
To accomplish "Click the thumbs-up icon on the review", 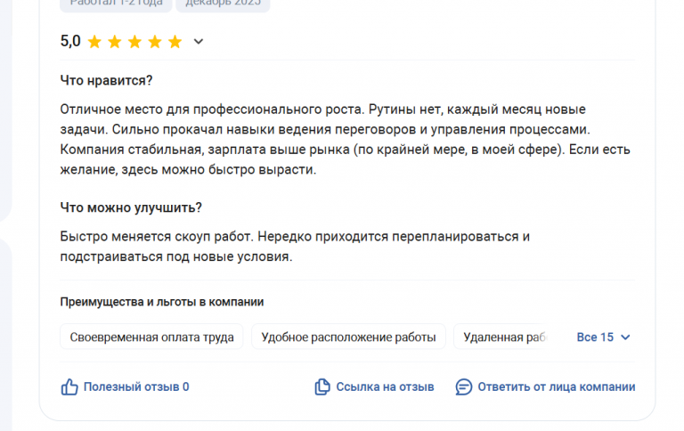I will [69, 386].
